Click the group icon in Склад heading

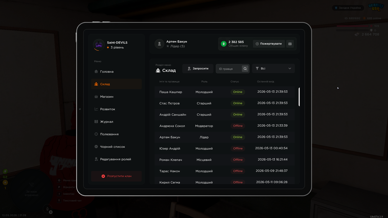(158, 71)
